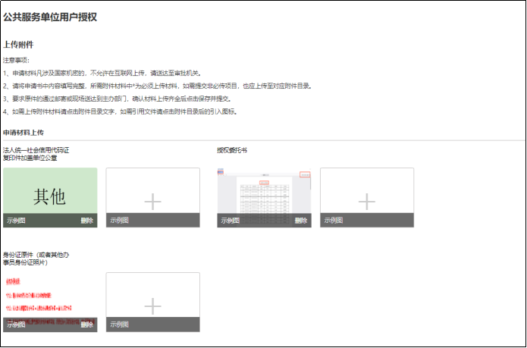The height and width of the screenshot is (348, 527).
Task: Click the plus icon in the empty 授权委托书 upload slot
Action: pos(367,201)
